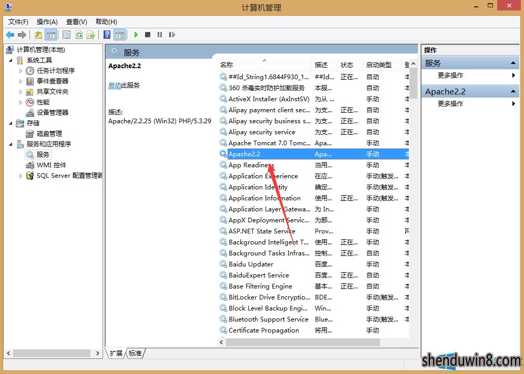Click the console tree scroll-right arrow

[97, 353]
